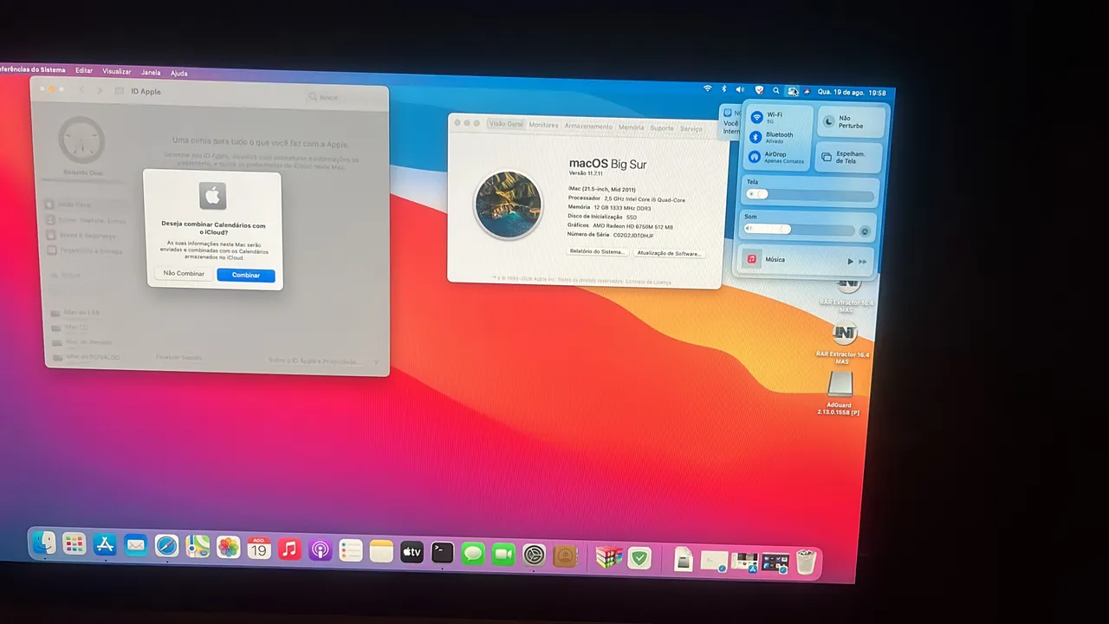This screenshot has height=624, width=1109.
Task: Open the Janela menu
Action: click(x=151, y=73)
